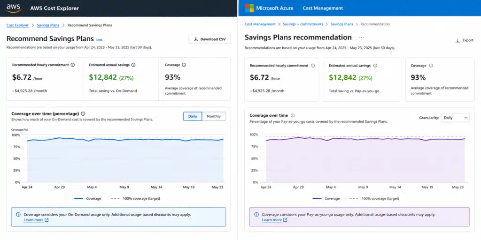Click the Azure Recommendation breadcrumb text

(x=375, y=24)
